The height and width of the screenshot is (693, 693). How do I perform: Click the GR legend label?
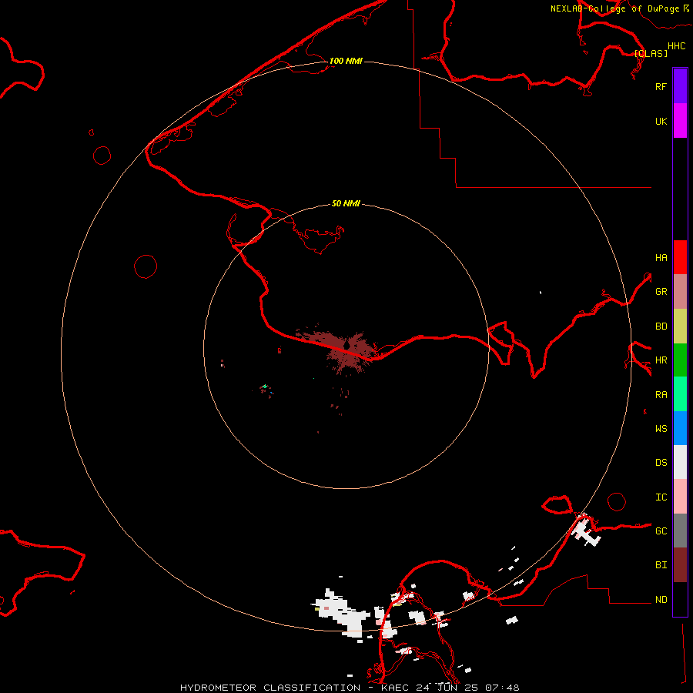(661, 291)
